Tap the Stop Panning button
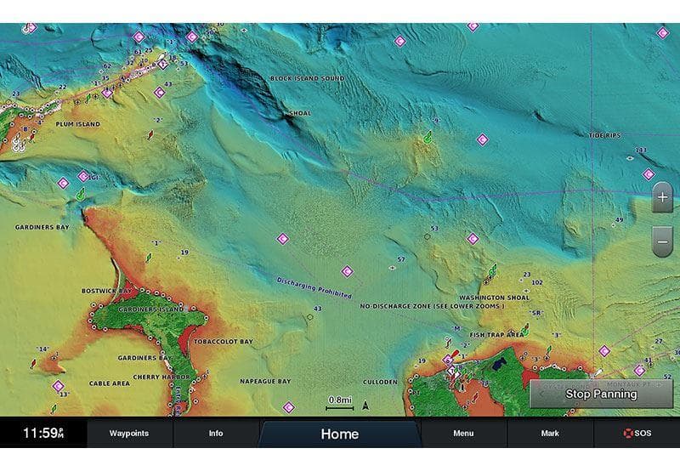The height and width of the screenshot is (471, 680). (x=602, y=394)
